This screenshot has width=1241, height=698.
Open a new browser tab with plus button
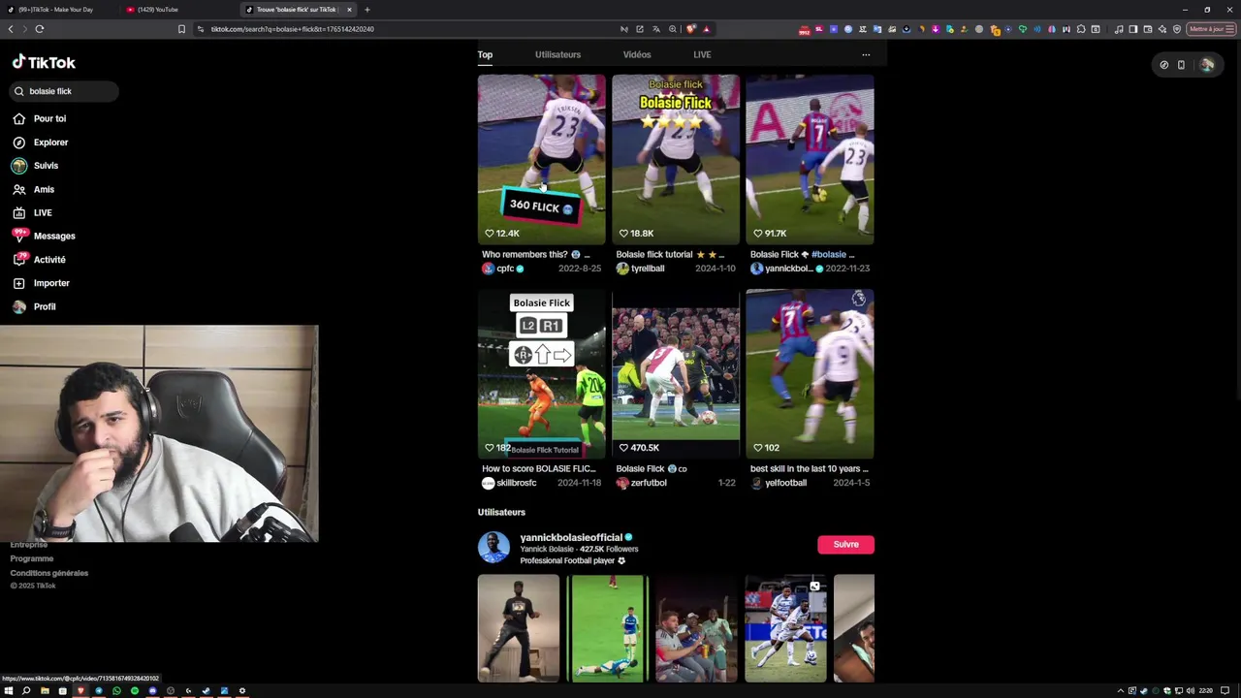point(366,10)
